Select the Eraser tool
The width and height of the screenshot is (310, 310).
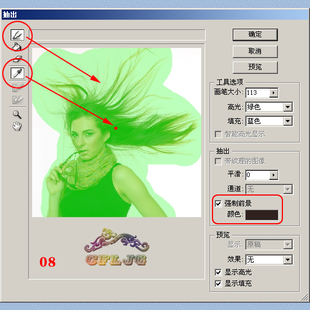(17, 59)
